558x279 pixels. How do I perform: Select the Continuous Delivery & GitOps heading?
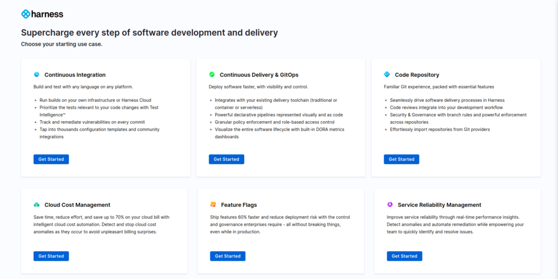pos(259,75)
